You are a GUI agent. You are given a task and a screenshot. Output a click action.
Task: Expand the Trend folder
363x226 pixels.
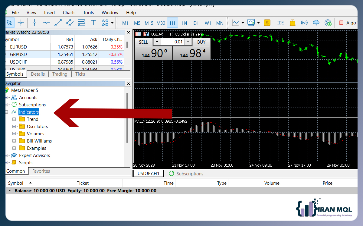point(14,119)
